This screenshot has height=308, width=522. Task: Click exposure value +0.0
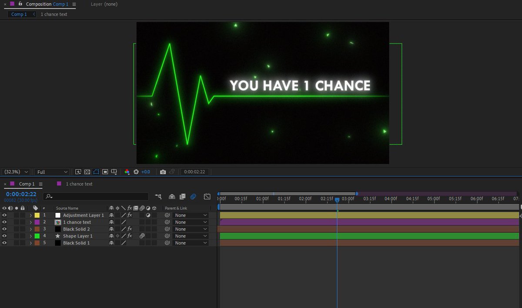145,172
